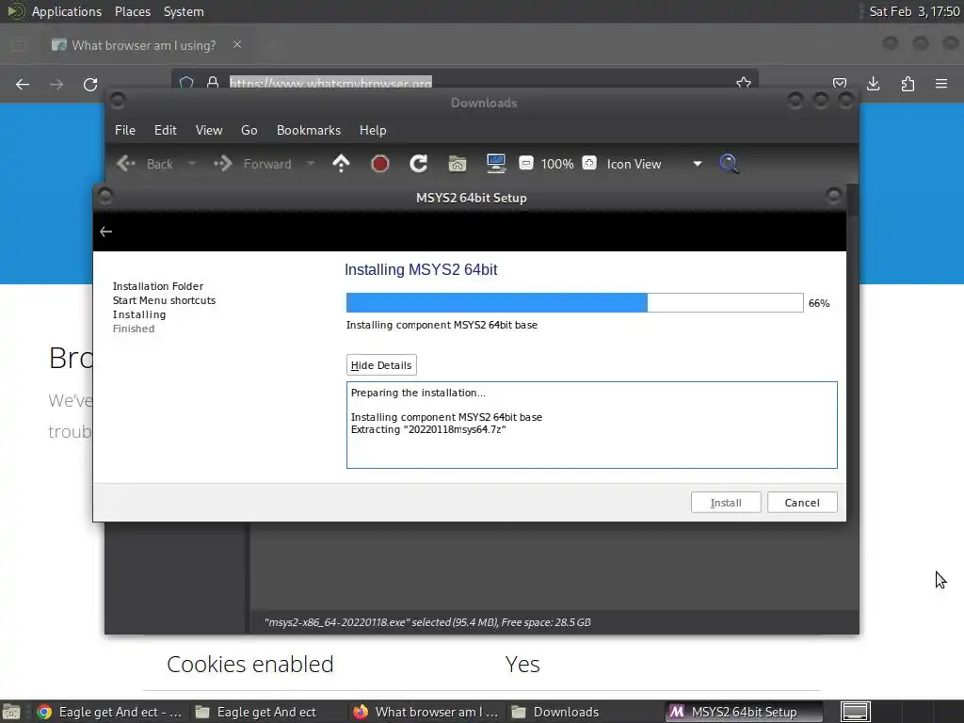
Task: Open Home folder icon in toolbar
Action: coord(458,164)
